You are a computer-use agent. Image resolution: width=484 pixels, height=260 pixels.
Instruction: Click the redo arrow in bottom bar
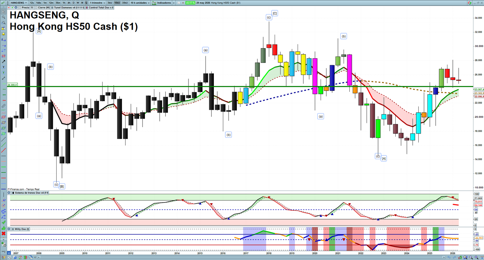(454, 258)
